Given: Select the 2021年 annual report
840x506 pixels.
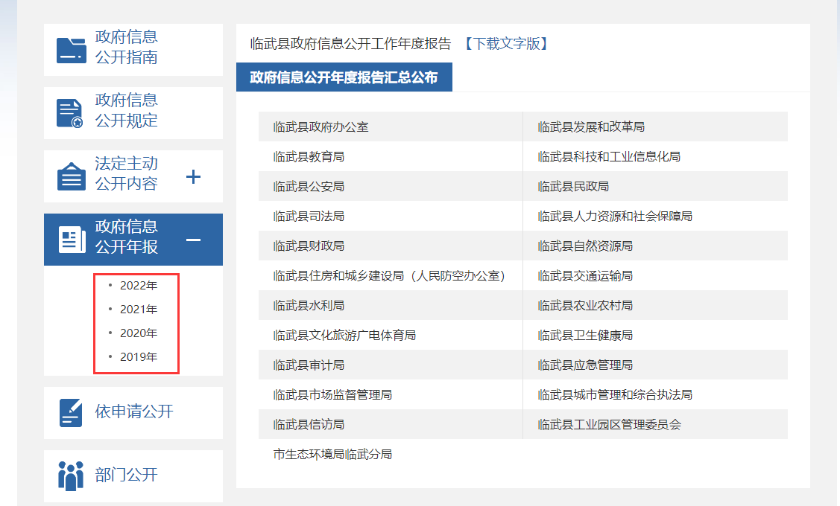Looking at the screenshot, I should point(139,310).
